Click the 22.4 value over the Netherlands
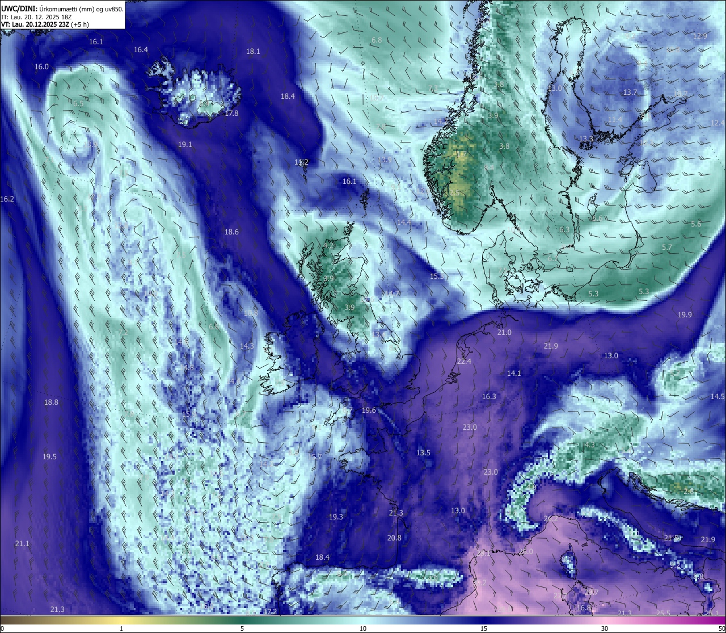This screenshot has height=633, width=726. pyautogui.click(x=464, y=362)
